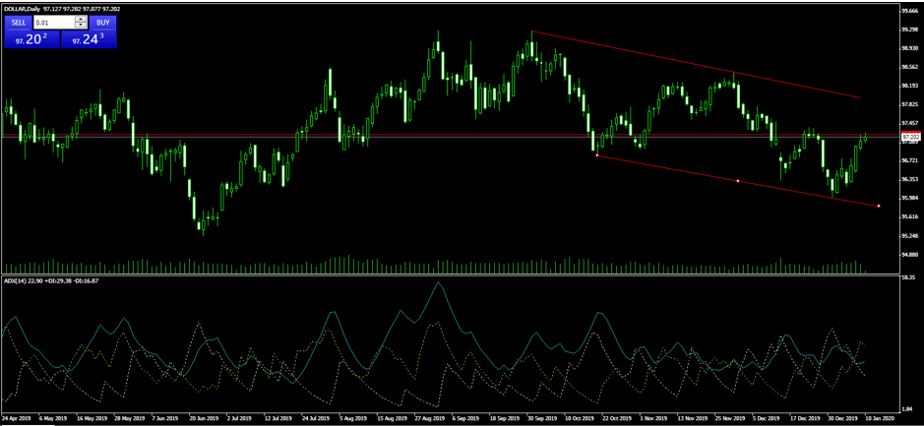Click the lot volume input field
The height and width of the screenshot is (426, 924).
point(53,22)
